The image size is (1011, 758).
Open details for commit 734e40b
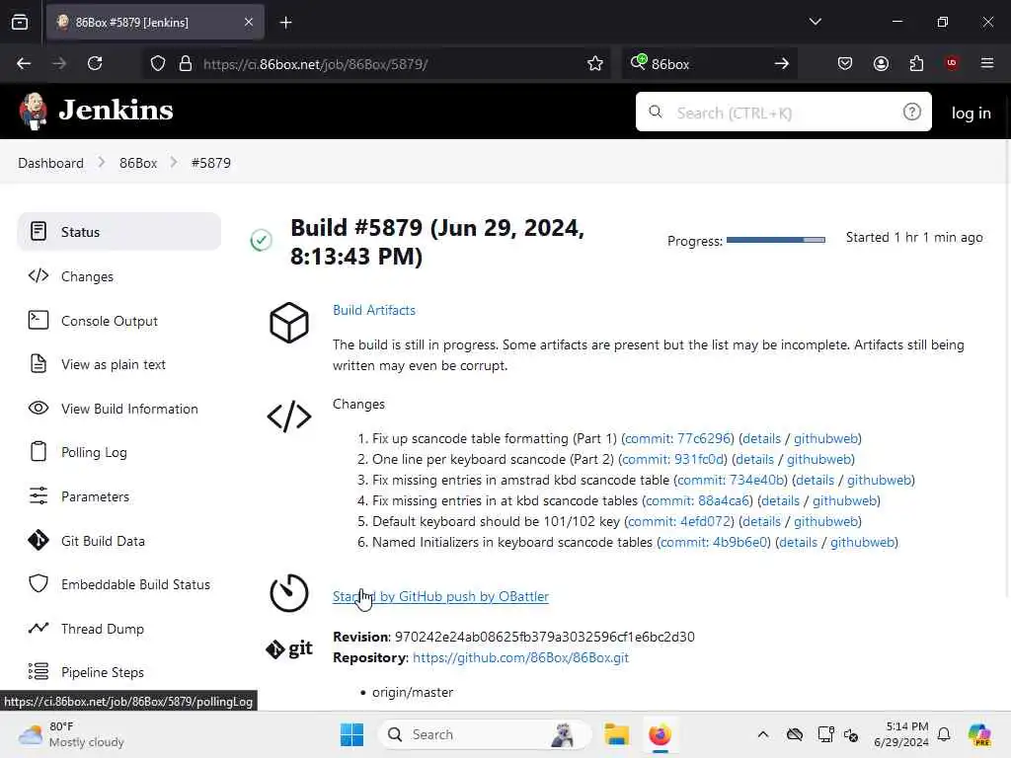[x=815, y=480]
